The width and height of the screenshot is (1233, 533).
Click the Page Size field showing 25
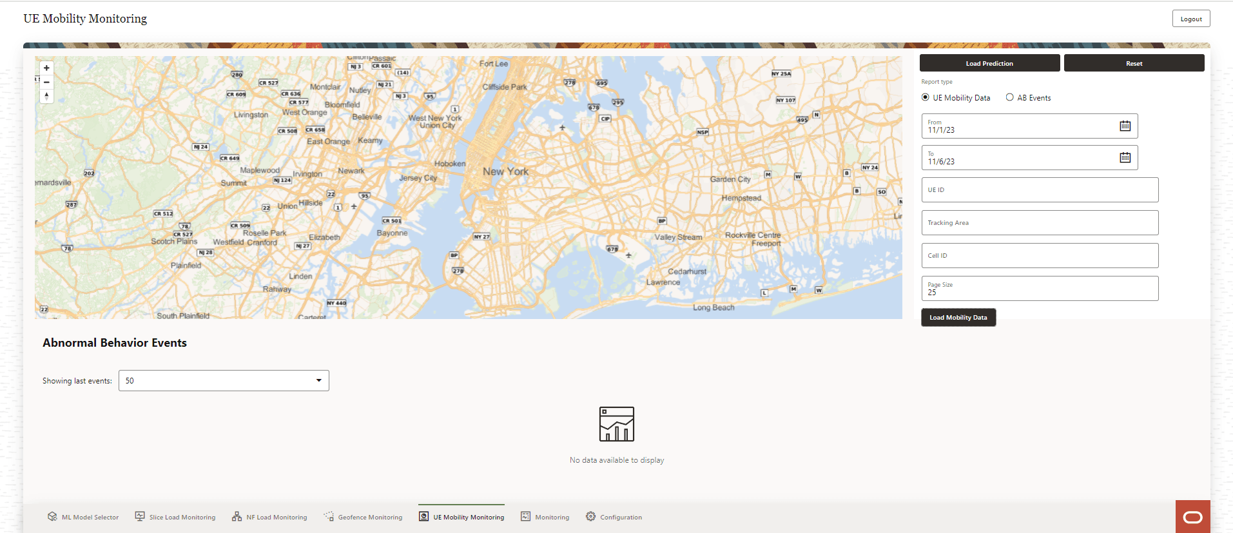click(1040, 288)
